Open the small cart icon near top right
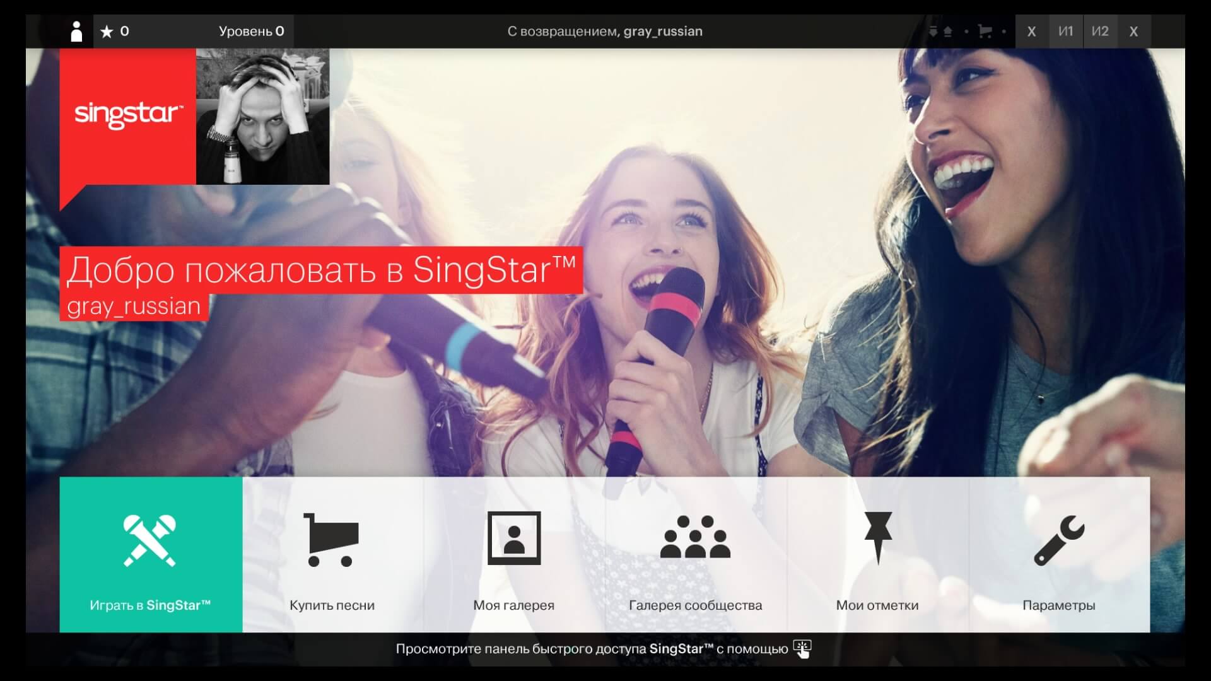Viewport: 1211px width, 681px height. 985,30
